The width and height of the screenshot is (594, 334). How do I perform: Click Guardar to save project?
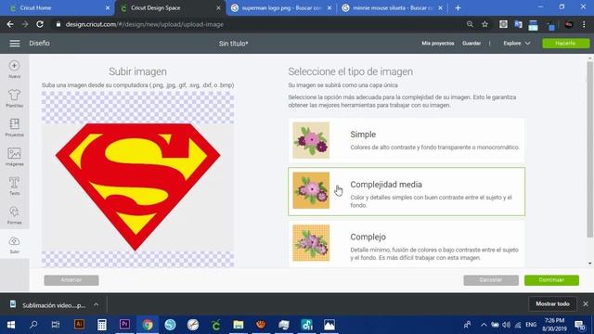click(471, 44)
